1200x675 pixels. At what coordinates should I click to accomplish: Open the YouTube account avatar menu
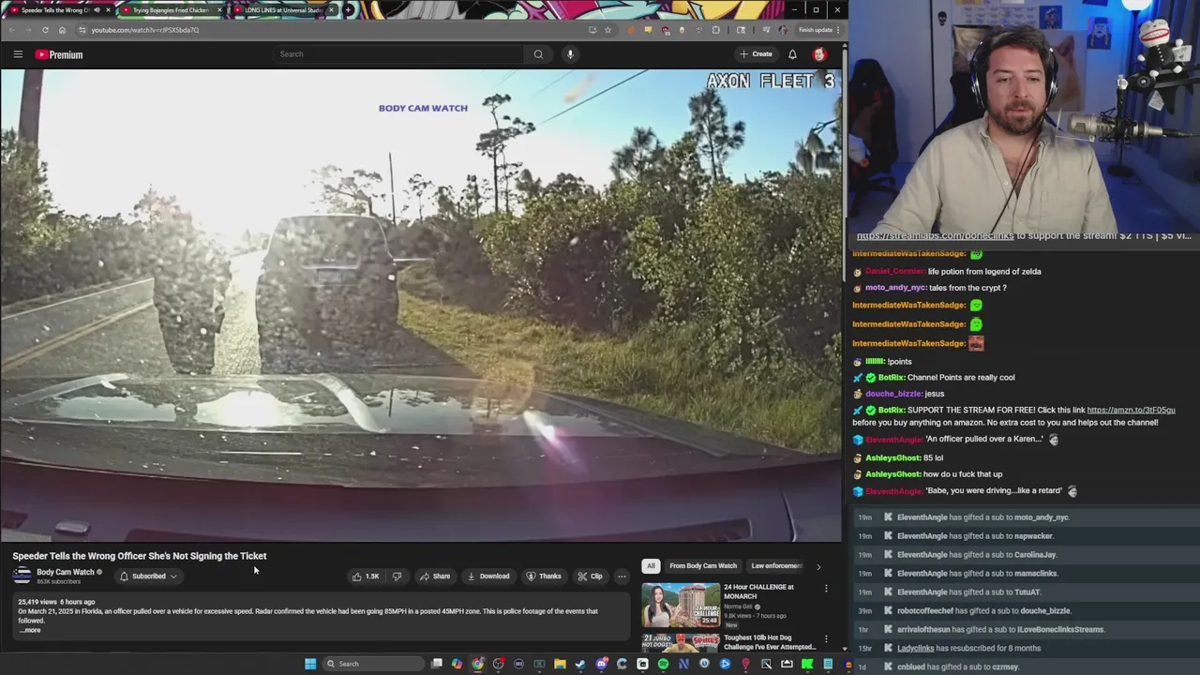819,54
